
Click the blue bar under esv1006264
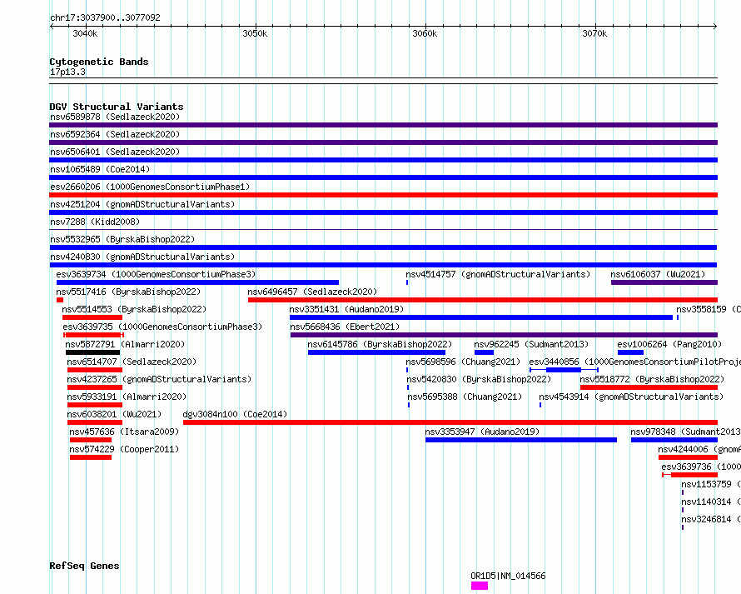[630, 352]
